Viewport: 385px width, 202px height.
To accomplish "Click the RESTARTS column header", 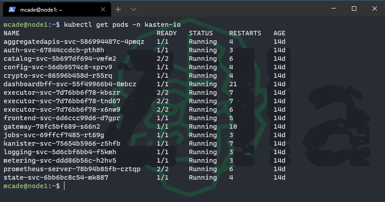I will click(x=245, y=33).
